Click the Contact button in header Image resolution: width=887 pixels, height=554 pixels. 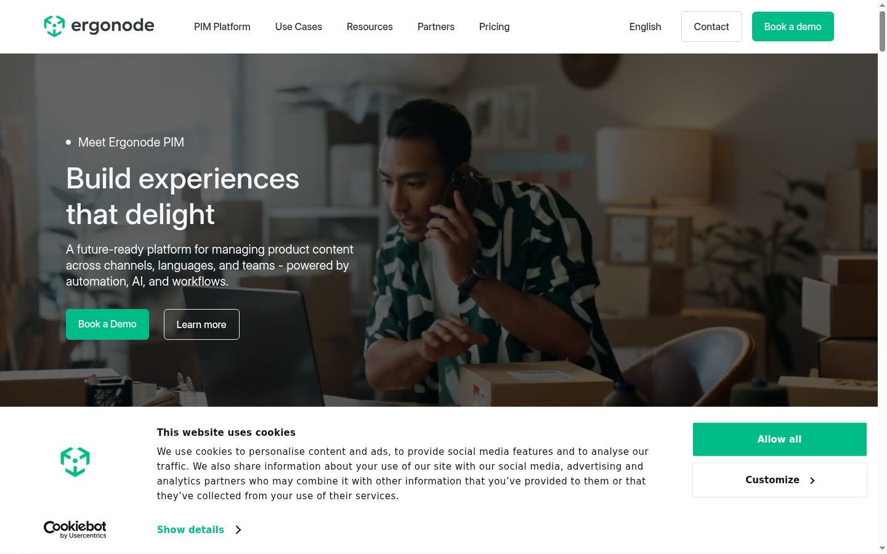[711, 26]
